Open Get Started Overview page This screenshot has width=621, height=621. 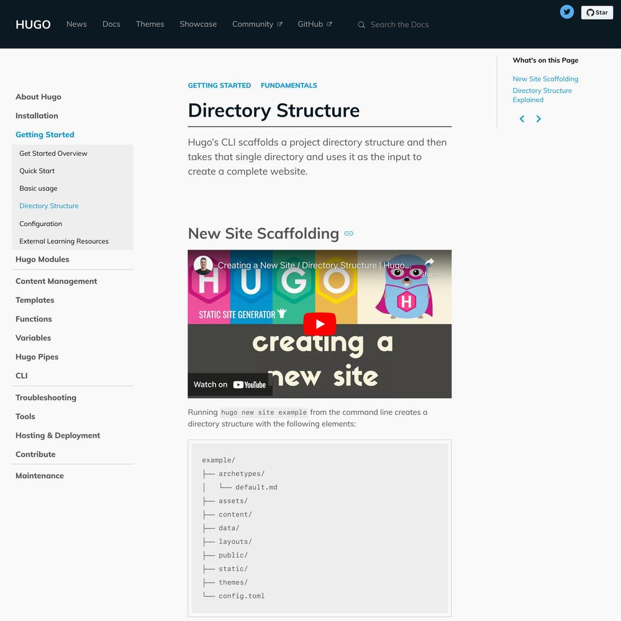53,153
